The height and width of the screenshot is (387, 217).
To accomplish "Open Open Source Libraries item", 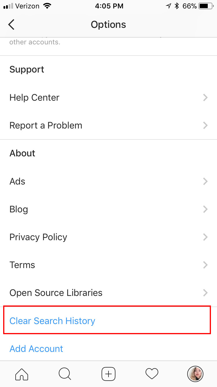I will coord(56,293).
